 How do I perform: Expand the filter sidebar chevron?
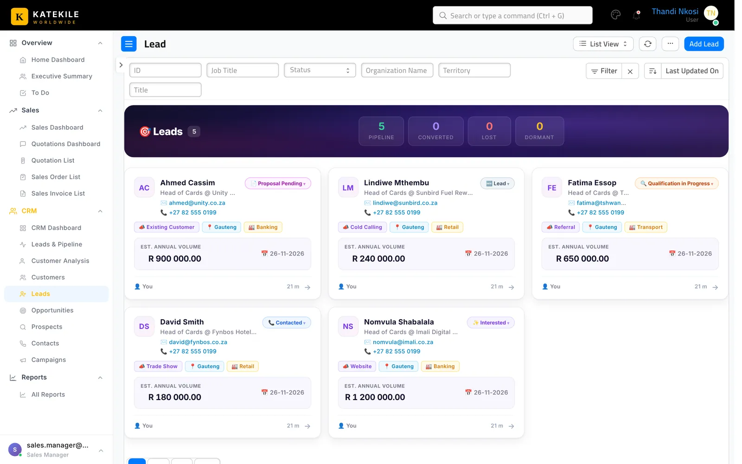(121, 65)
